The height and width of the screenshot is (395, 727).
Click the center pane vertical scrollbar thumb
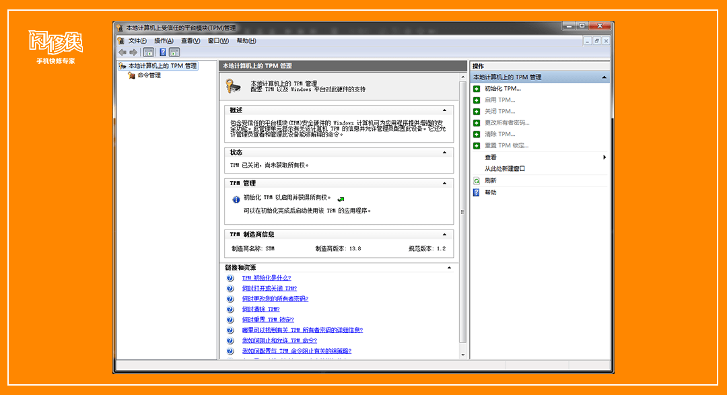pyautogui.click(x=462, y=213)
